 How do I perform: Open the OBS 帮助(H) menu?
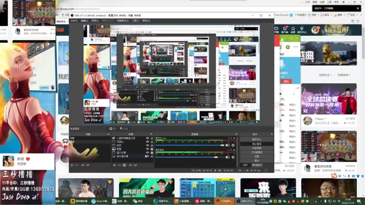tap(146, 20)
